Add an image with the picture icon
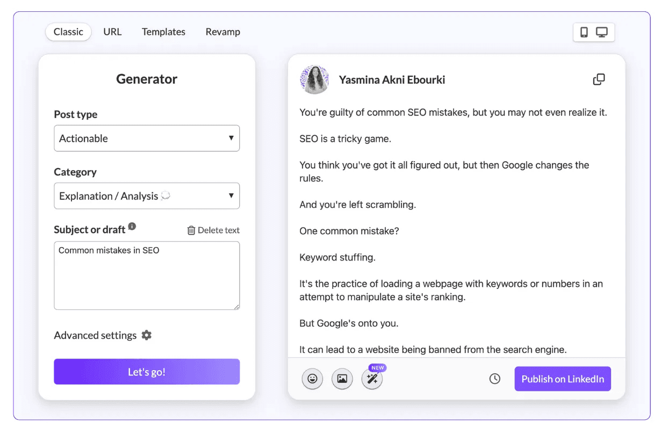661x435 pixels. pyautogui.click(x=342, y=379)
